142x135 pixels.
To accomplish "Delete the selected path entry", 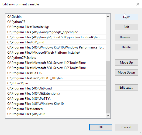I will pyautogui.click(x=126, y=47).
